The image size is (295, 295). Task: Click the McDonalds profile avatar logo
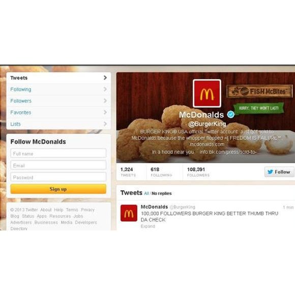pos(207,94)
